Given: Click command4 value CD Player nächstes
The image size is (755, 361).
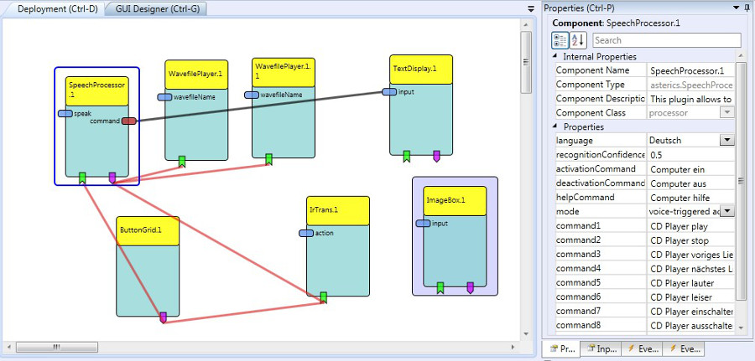Looking at the screenshot, I should click(x=691, y=268).
